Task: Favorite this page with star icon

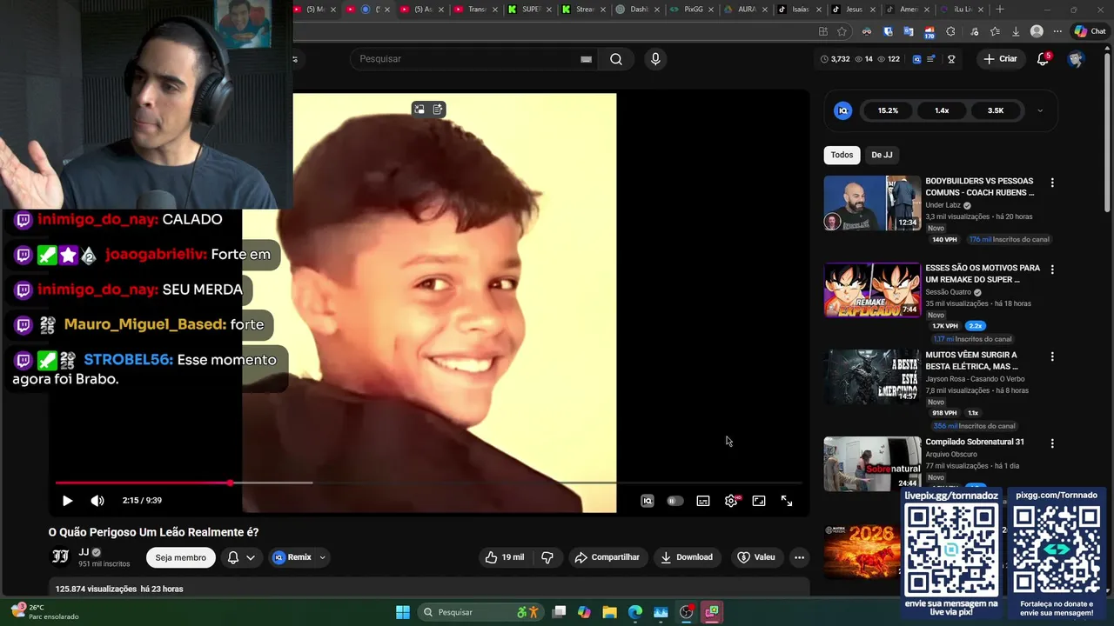Action: pyautogui.click(x=842, y=31)
